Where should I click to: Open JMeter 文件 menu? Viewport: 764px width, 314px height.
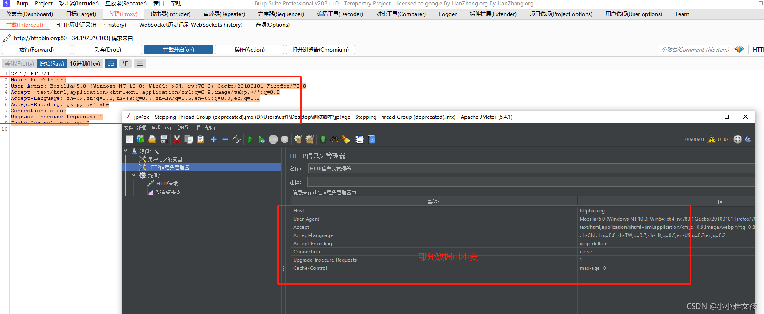click(128, 128)
